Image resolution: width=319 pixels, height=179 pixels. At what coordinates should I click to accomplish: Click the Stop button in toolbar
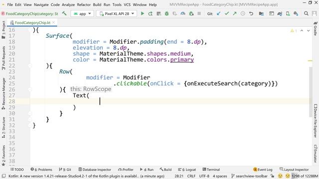click(x=199, y=13)
